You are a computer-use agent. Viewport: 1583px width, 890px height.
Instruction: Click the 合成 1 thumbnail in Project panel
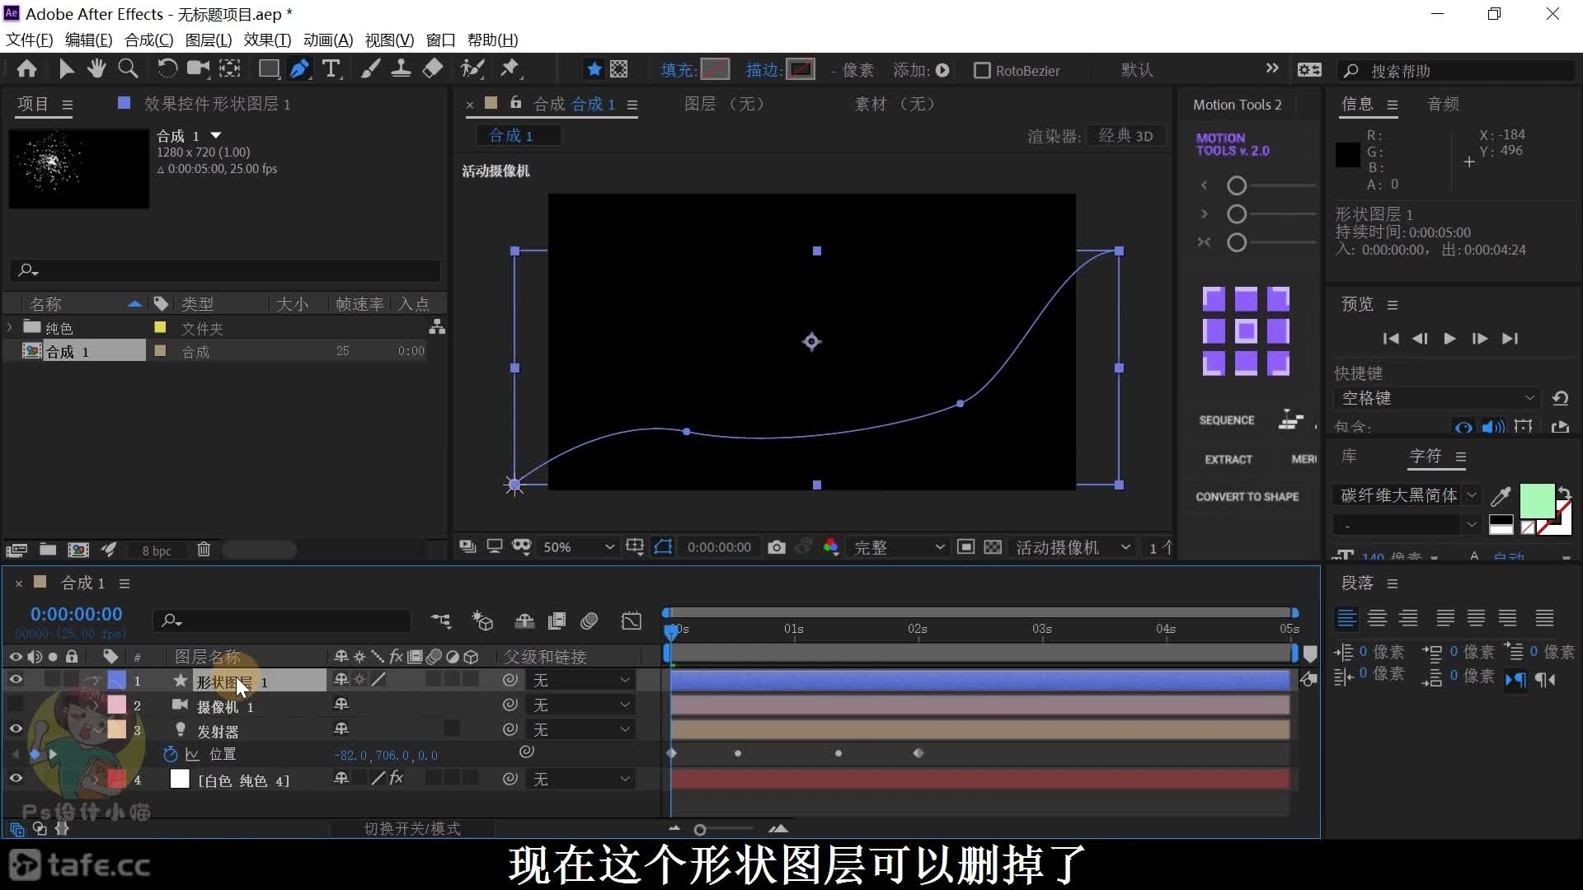click(x=79, y=168)
